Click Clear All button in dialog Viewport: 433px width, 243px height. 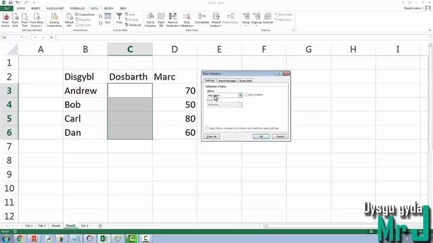(x=212, y=136)
